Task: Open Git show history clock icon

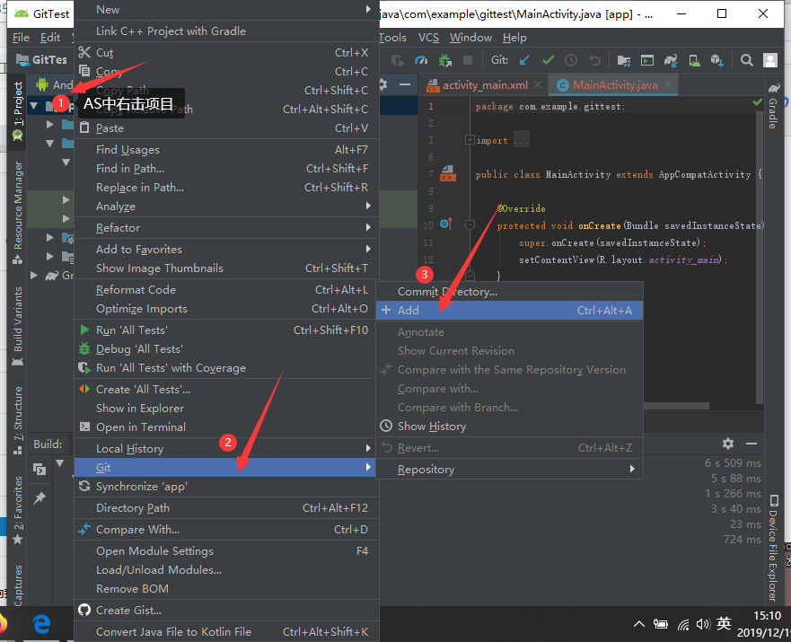Action: point(571,60)
